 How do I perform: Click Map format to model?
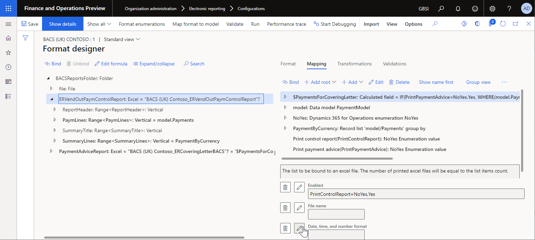tap(196, 24)
